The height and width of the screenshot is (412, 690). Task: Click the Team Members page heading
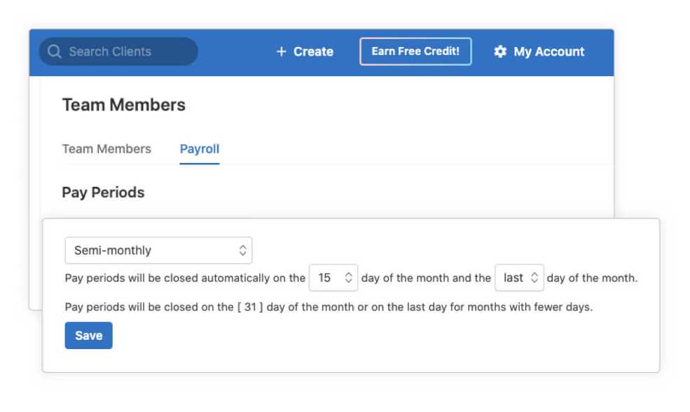pos(124,105)
